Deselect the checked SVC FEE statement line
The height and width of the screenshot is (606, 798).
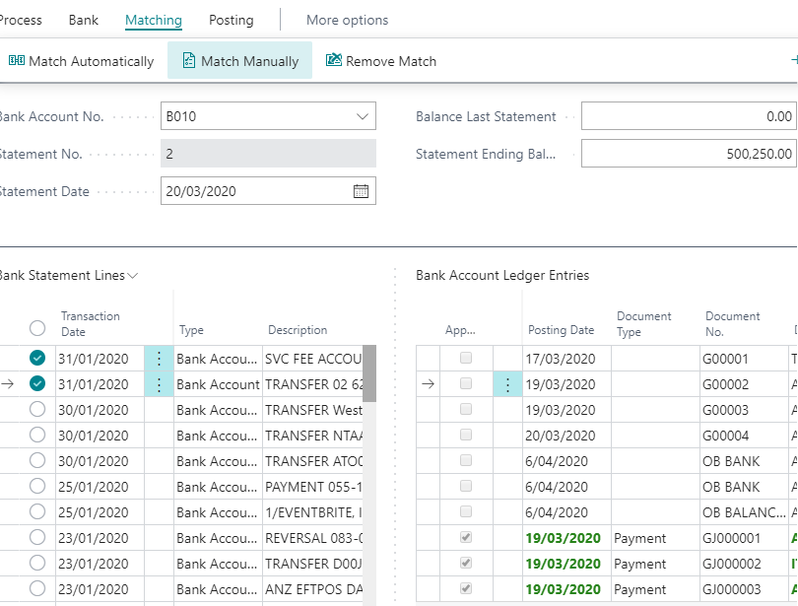click(37, 359)
